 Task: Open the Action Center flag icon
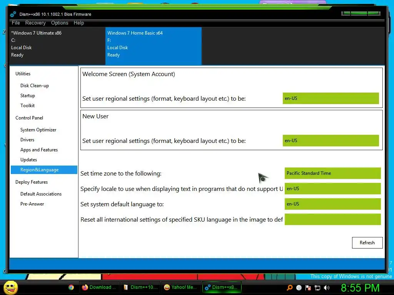coord(308,288)
